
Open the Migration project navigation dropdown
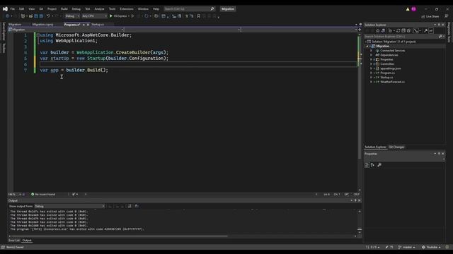click(x=66, y=30)
